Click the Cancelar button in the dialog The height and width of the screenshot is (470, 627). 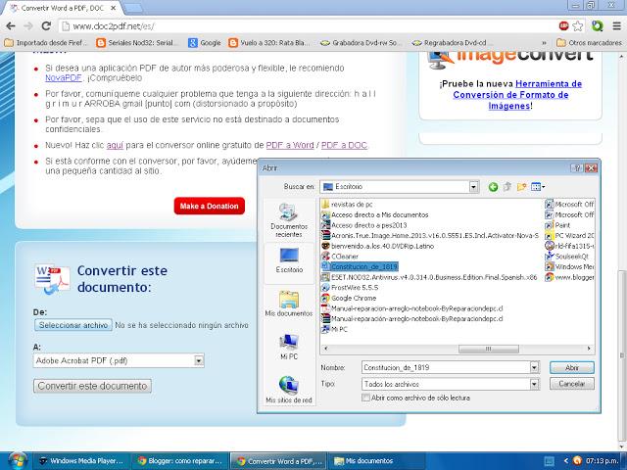(x=572, y=384)
